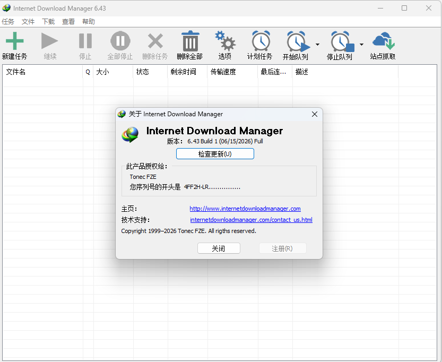Open the internetdownloadmanager.com homepage link
This screenshot has height=362, width=442.
pyautogui.click(x=245, y=209)
